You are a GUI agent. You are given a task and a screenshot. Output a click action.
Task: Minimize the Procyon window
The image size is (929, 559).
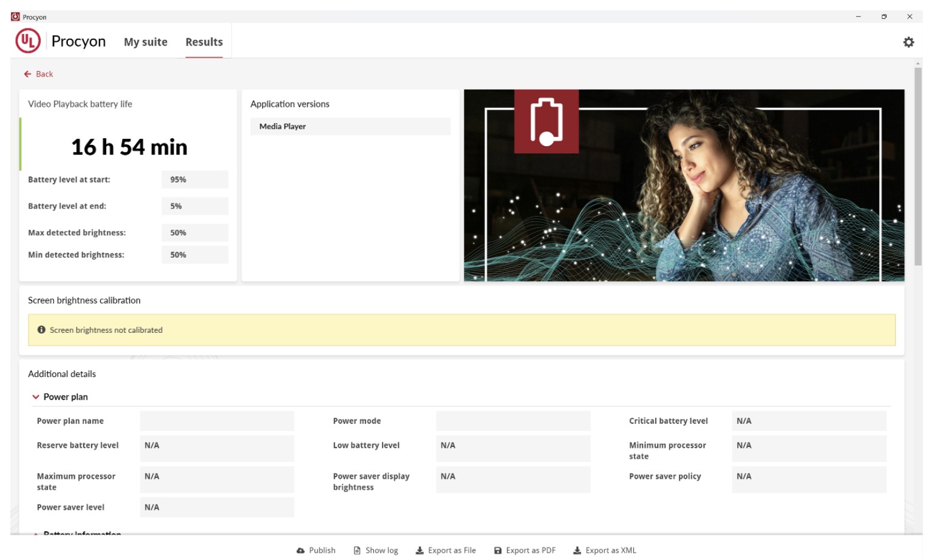(858, 16)
